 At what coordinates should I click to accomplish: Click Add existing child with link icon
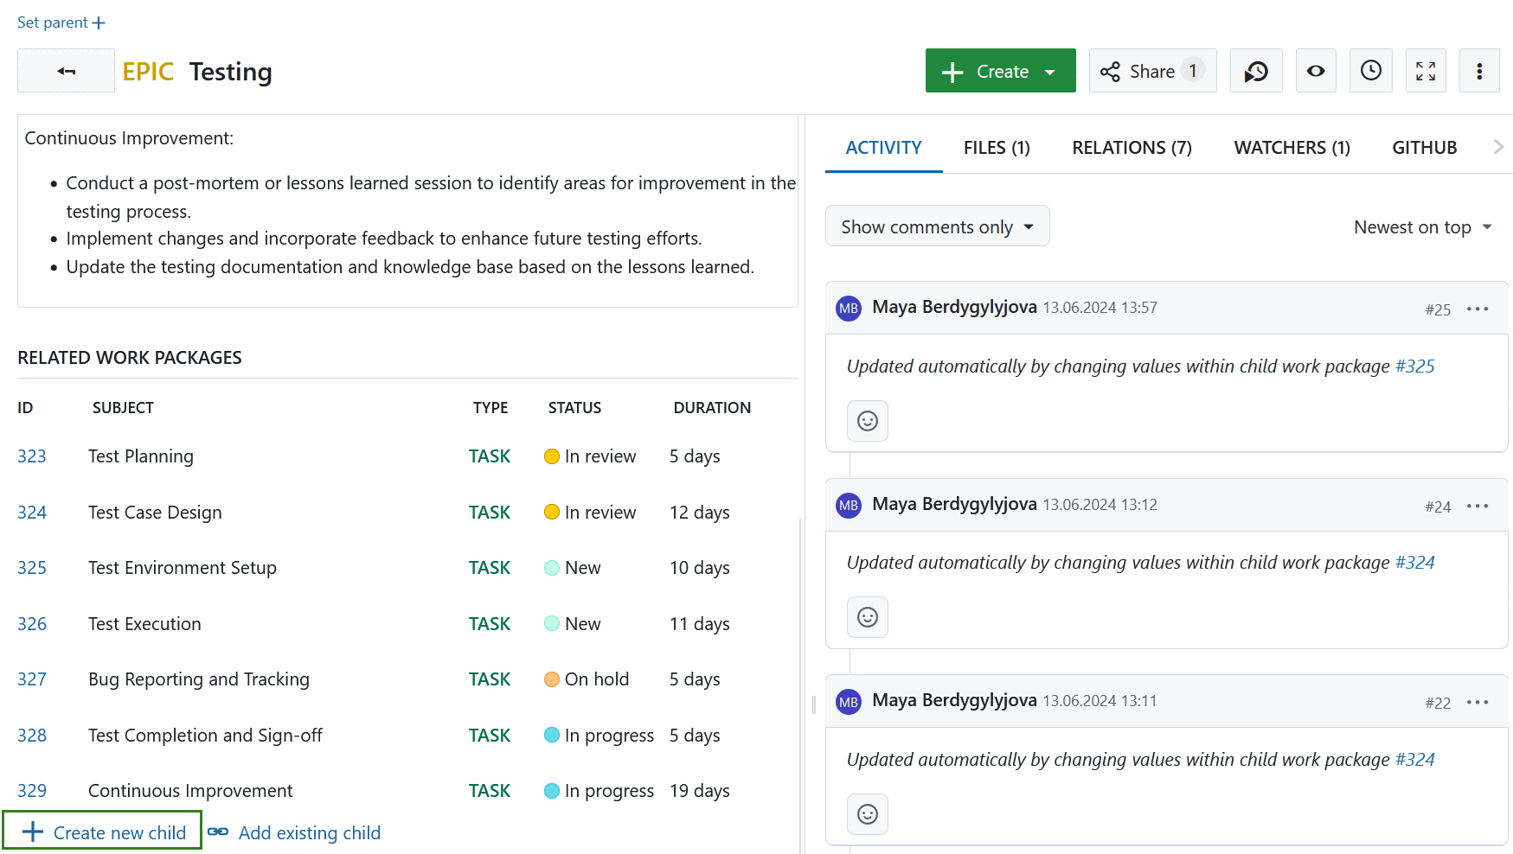tap(309, 832)
